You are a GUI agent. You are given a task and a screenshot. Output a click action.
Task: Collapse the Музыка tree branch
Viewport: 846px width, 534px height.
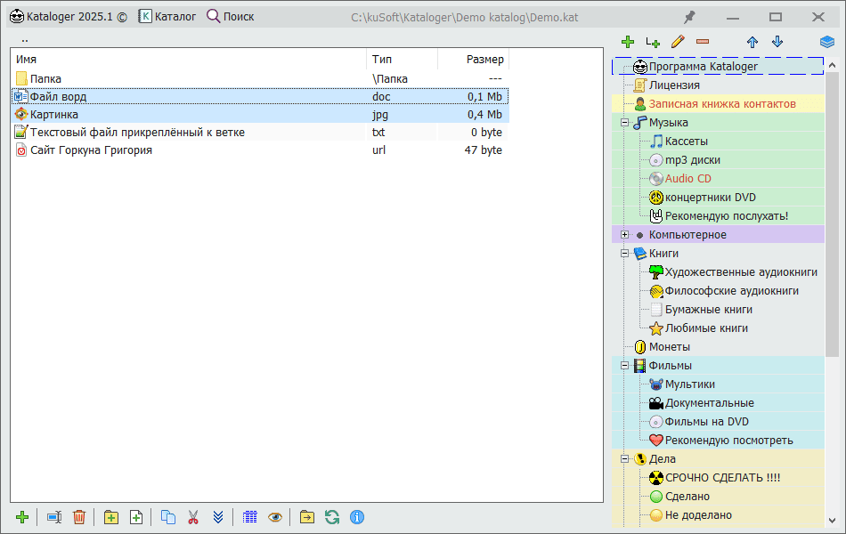point(625,123)
